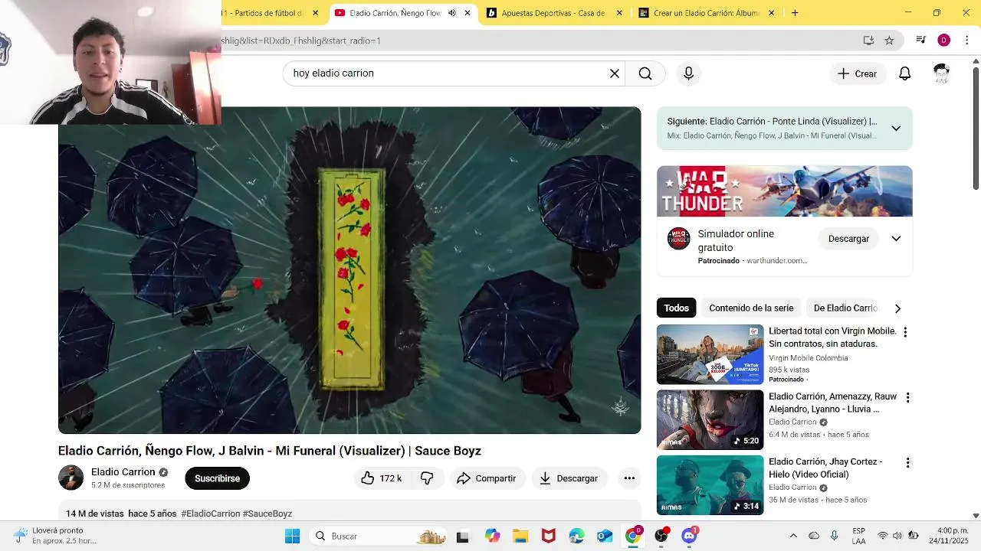Click the #SauceBoyz hashtag
The width and height of the screenshot is (981, 551).
click(267, 514)
